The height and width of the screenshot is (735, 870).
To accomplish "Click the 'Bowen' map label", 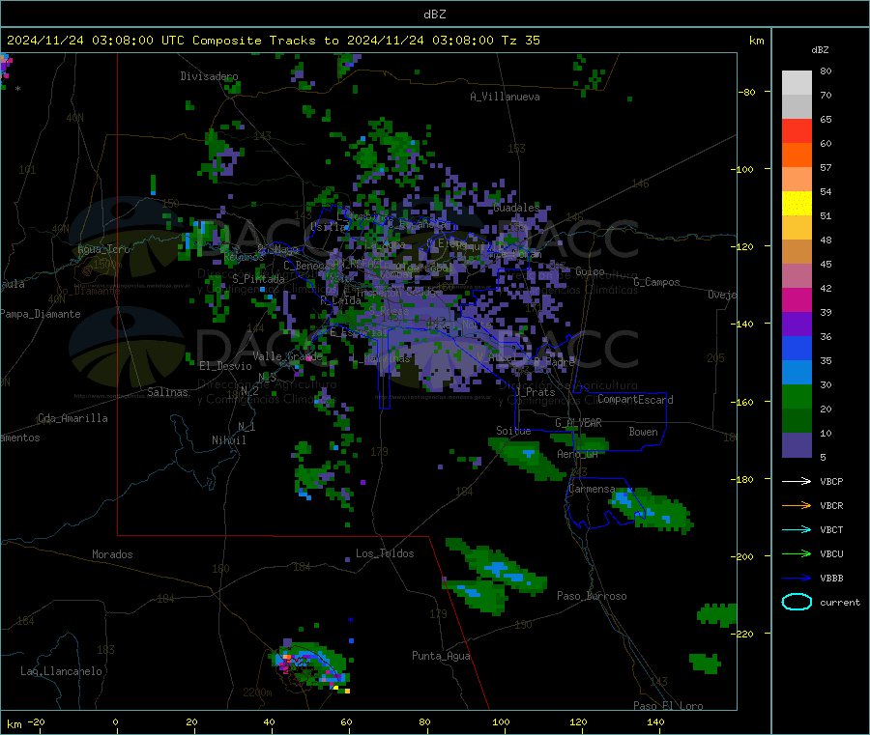I will point(643,432).
